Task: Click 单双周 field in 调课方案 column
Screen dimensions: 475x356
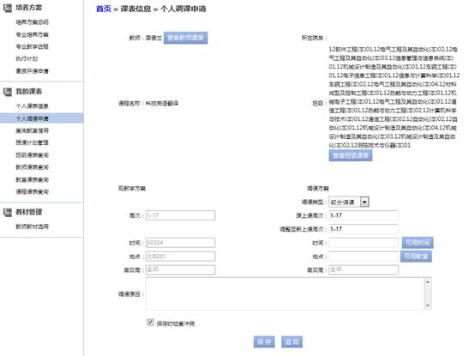Action: tap(364, 269)
